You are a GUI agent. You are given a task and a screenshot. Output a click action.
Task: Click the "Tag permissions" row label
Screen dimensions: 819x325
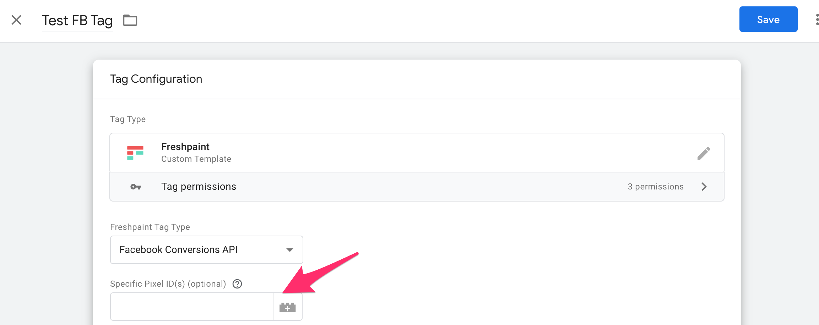[199, 187]
